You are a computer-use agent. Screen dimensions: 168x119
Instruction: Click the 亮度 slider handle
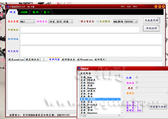tap(137, 88)
